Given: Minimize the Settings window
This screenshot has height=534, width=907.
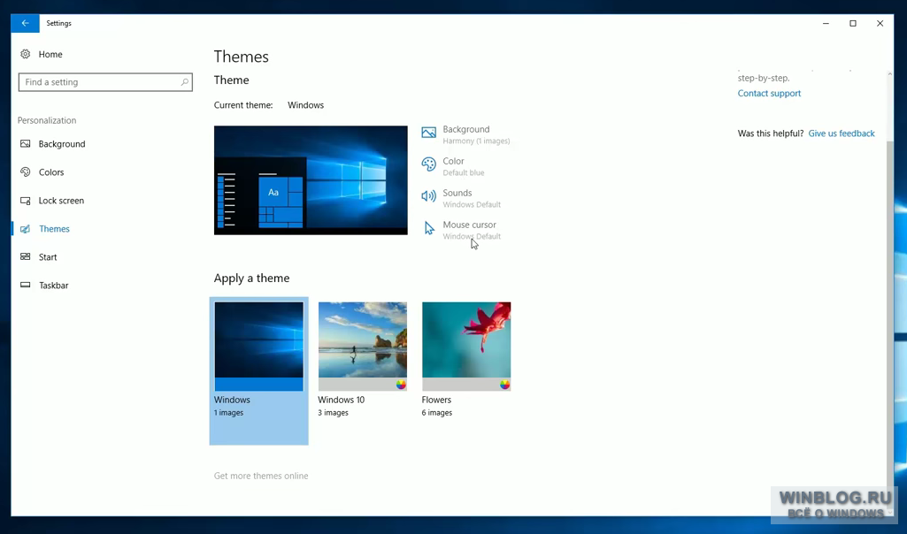Looking at the screenshot, I should point(826,23).
